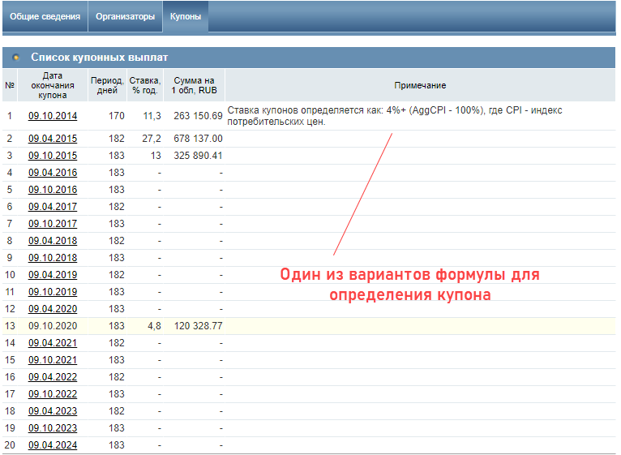The width and height of the screenshot is (621, 455).
Task: Click the Ставка, % год. column header
Action: coord(145,85)
